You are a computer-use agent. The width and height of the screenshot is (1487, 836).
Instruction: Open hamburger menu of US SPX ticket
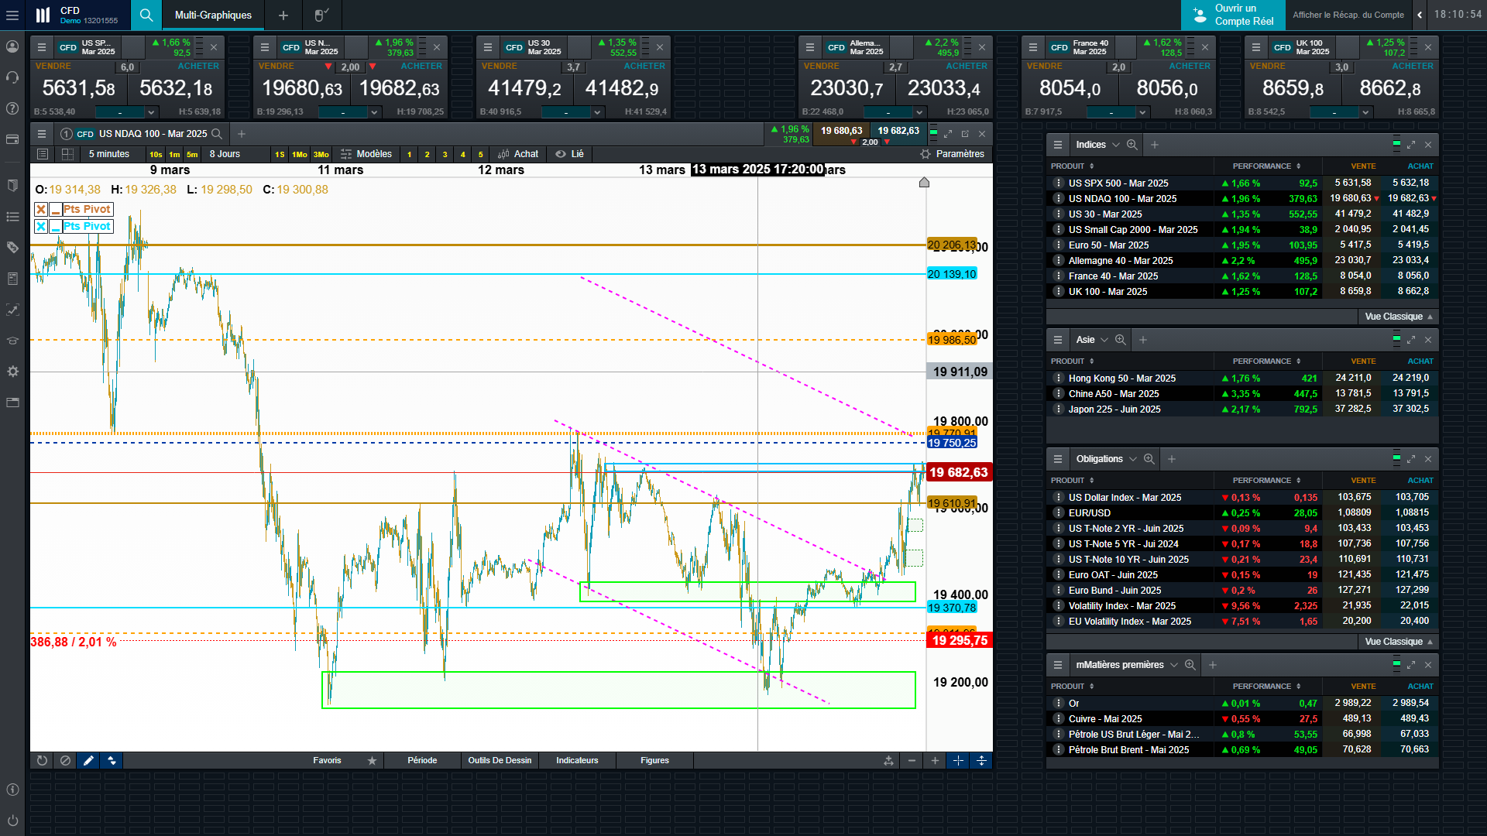click(x=42, y=47)
